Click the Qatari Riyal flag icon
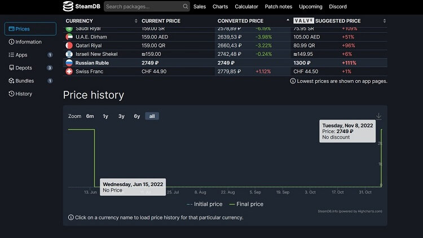Image resolution: width=423 pixels, height=238 pixels. point(69,46)
